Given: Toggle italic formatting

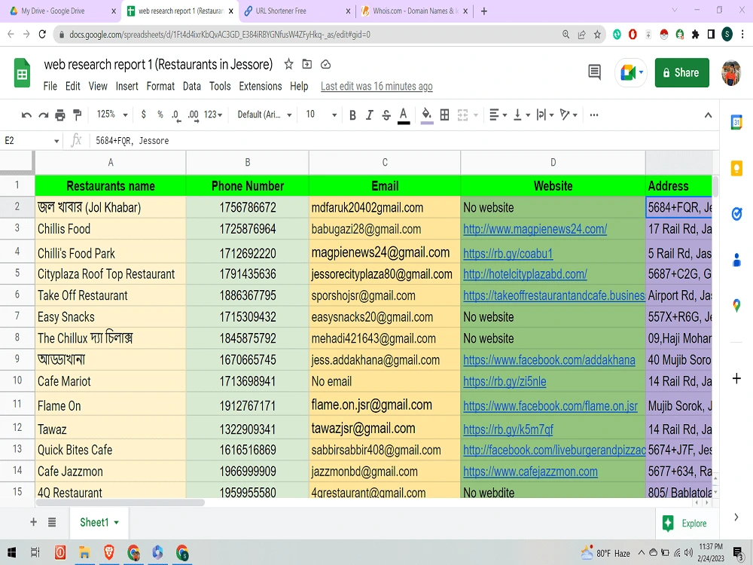Looking at the screenshot, I should (x=369, y=115).
